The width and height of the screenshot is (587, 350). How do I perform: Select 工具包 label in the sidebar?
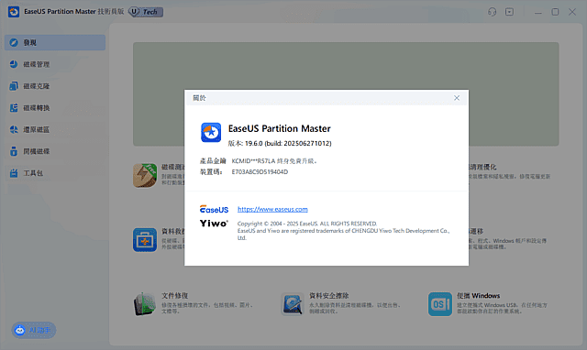point(33,173)
